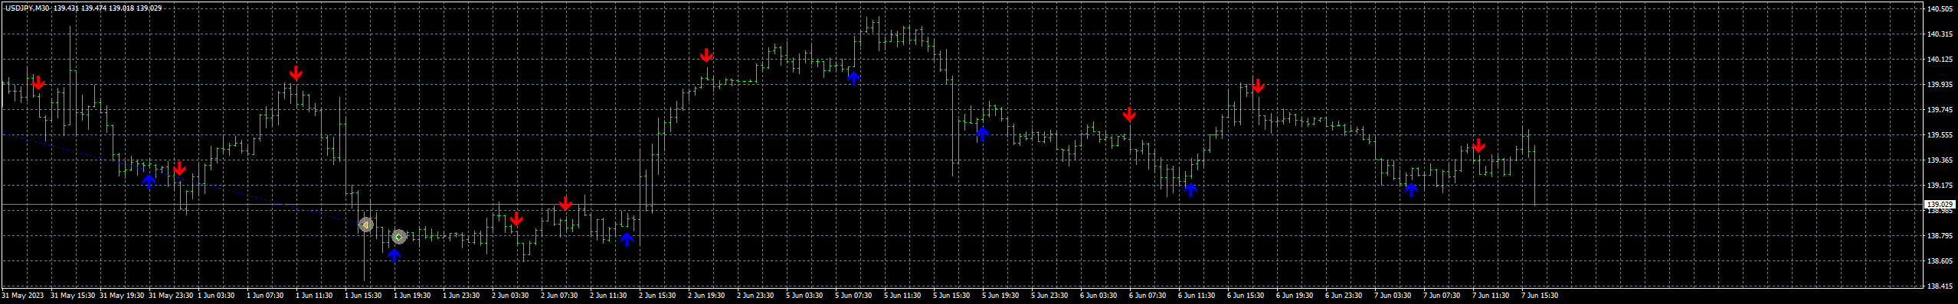1958x304 pixels.
Task: Click the 140.505 price scale label
Action: [1939, 9]
